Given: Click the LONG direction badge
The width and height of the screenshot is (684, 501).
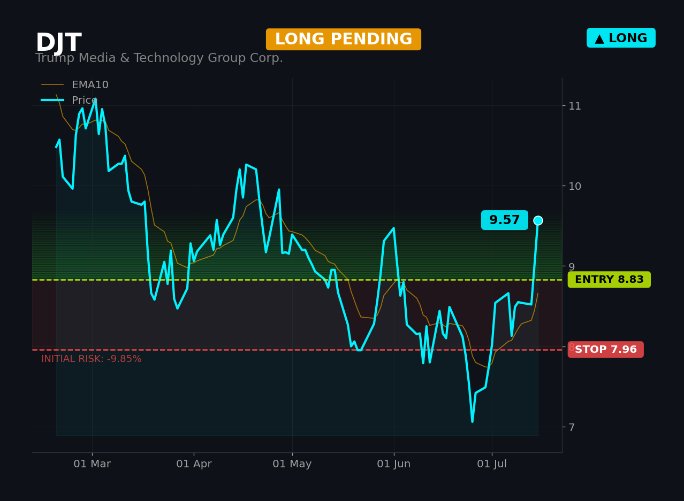Looking at the screenshot, I should [621, 38].
